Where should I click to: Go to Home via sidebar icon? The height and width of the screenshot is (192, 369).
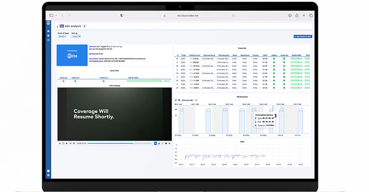pyautogui.click(x=48, y=31)
